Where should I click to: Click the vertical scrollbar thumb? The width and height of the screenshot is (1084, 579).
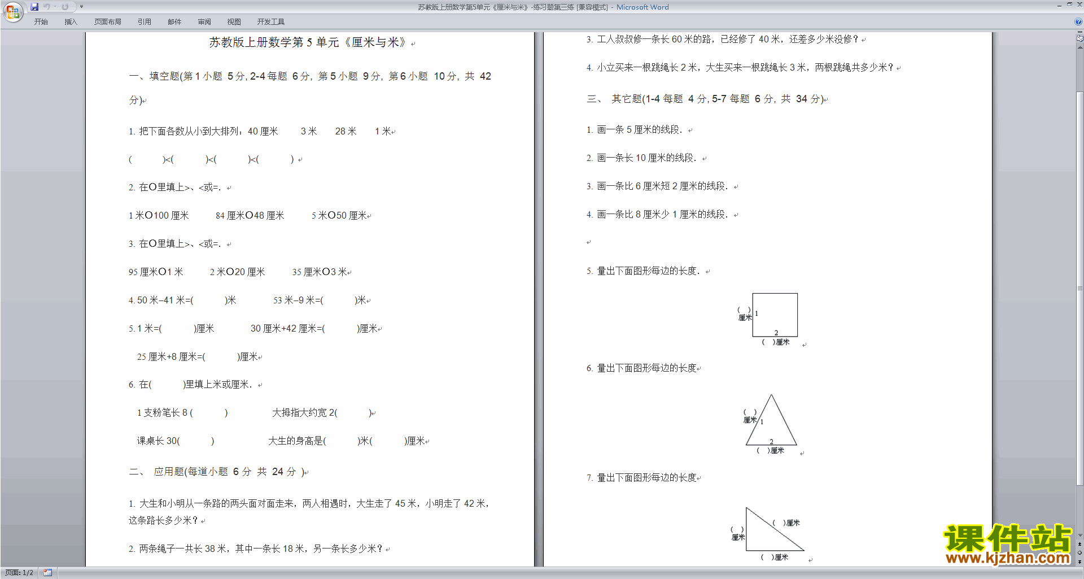pos(1080,288)
